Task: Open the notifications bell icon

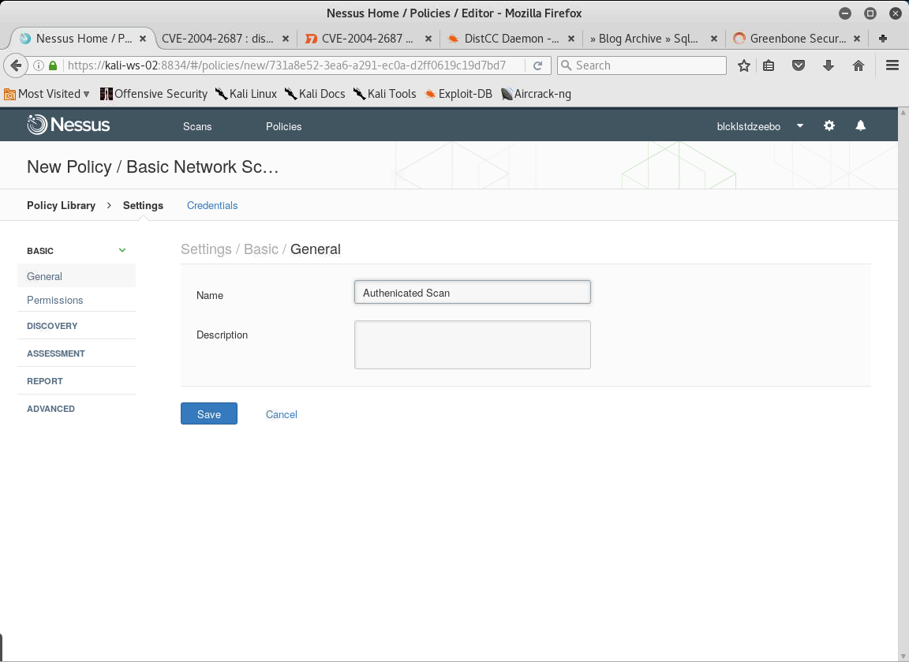Action: [x=861, y=126]
